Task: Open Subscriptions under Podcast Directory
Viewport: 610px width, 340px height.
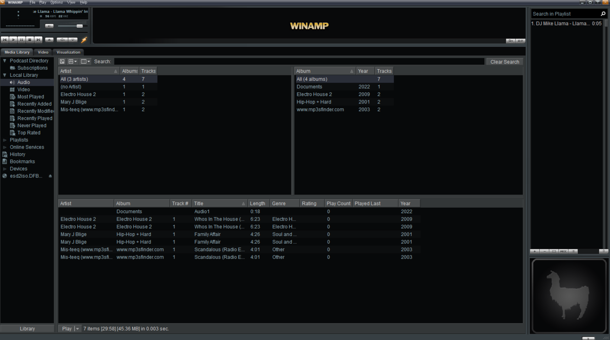Action: coord(33,68)
